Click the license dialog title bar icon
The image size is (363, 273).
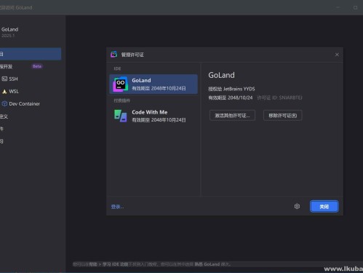[x=113, y=55]
